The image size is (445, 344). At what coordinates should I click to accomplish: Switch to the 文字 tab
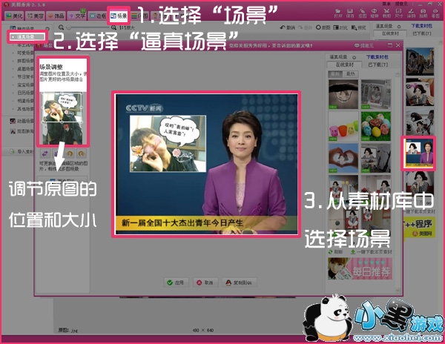coord(77,16)
